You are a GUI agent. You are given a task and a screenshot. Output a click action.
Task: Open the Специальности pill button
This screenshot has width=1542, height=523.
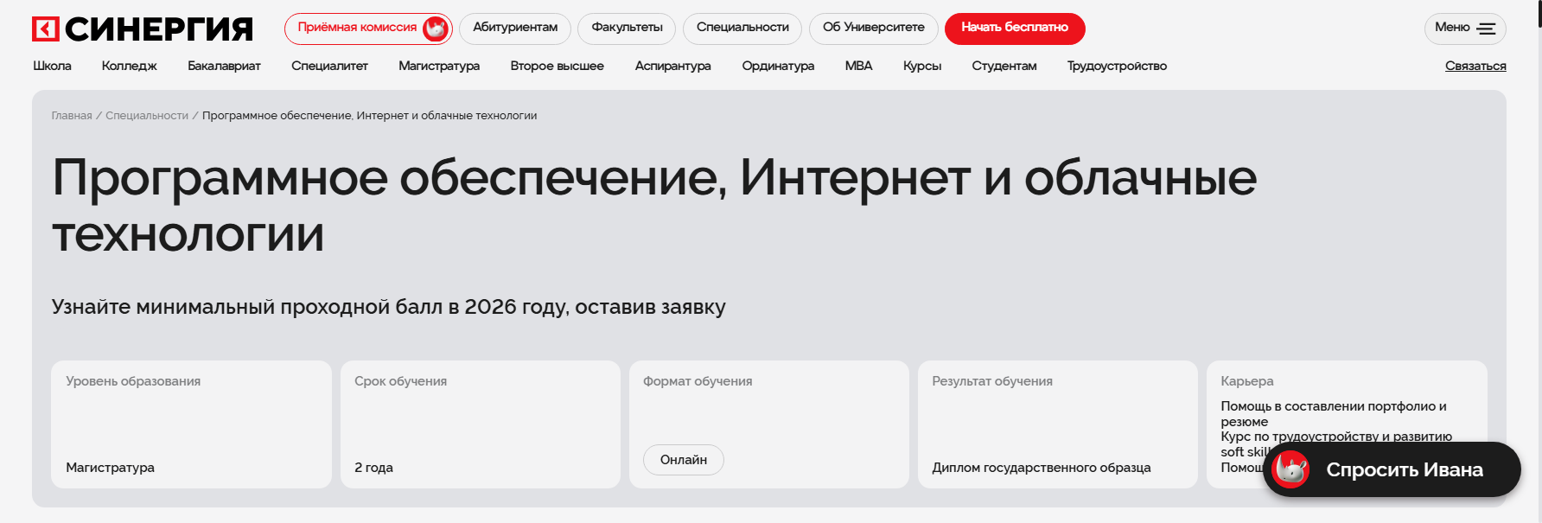742,29
